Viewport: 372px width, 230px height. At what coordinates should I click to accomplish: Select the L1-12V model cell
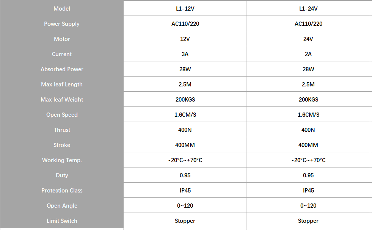point(185,8)
